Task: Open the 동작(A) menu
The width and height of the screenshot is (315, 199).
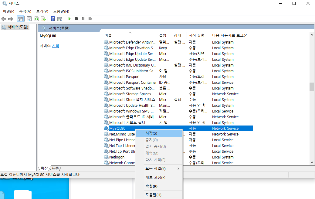Action: point(25,11)
